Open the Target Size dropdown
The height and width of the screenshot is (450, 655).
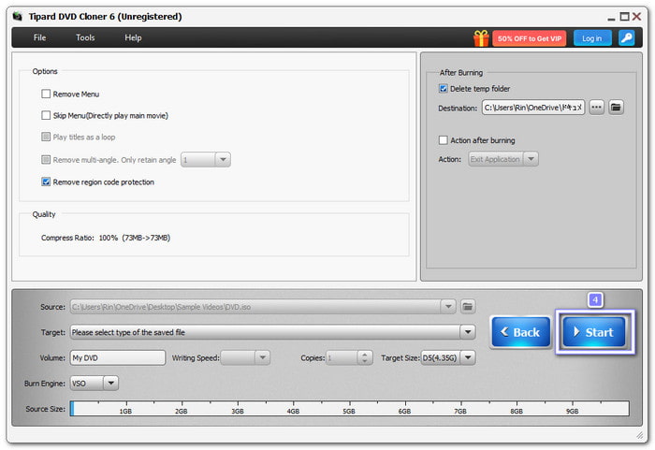[x=468, y=357]
